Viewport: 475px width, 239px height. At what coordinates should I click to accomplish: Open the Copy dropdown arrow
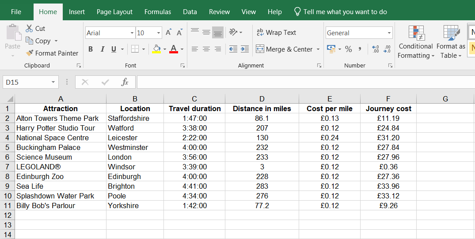pyautogui.click(x=56, y=41)
